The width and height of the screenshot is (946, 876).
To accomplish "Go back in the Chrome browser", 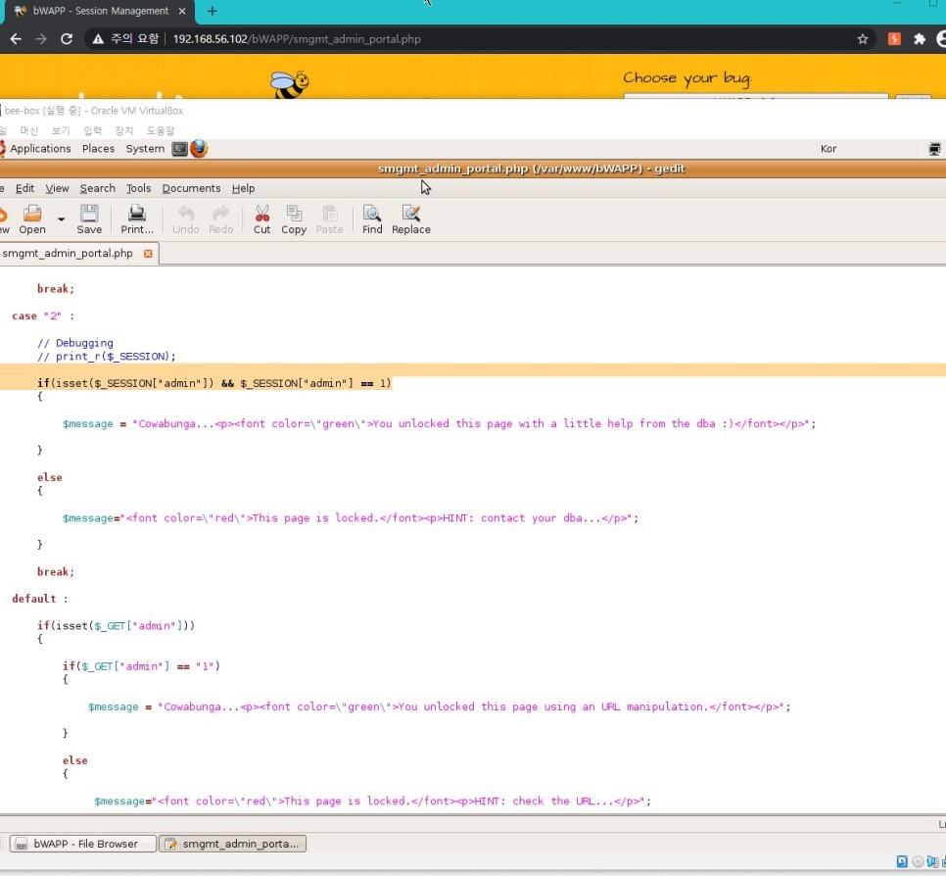I will [x=17, y=39].
